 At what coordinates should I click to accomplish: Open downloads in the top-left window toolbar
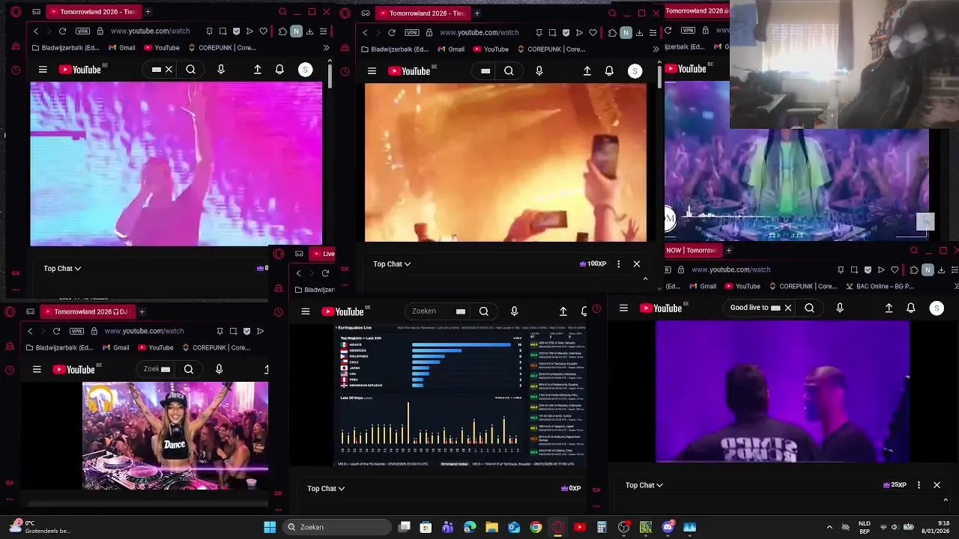[x=310, y=31]
